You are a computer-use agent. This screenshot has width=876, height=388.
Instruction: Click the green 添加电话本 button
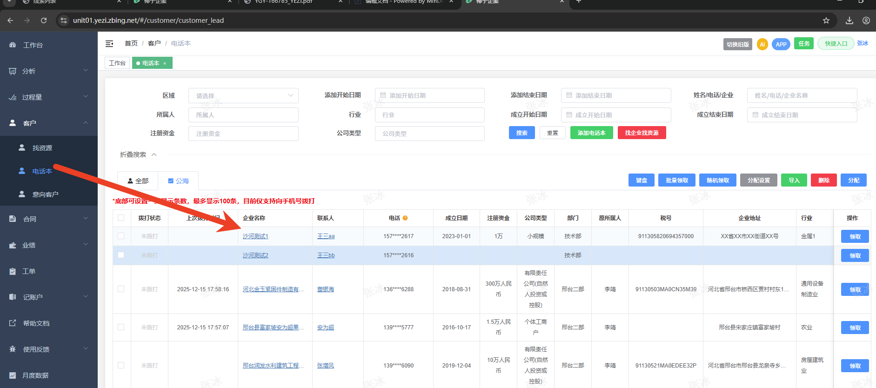pyautogui.click(x=592, y=133)
